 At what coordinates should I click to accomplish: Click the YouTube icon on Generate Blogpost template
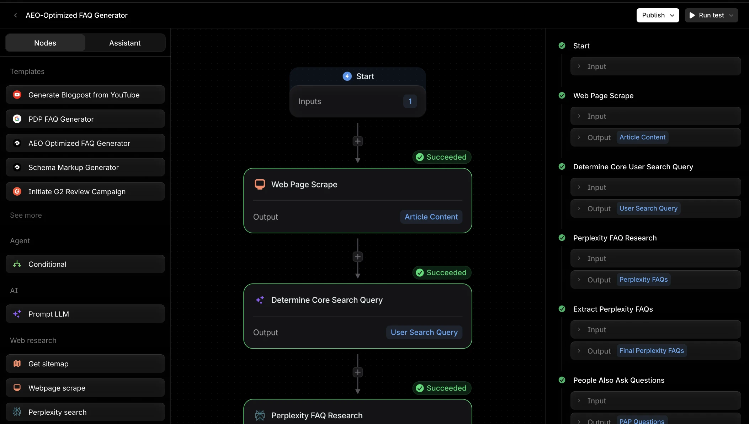17,95
